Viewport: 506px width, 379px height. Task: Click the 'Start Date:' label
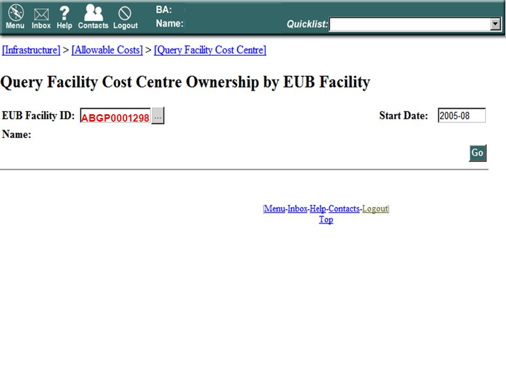pos(404,115)
